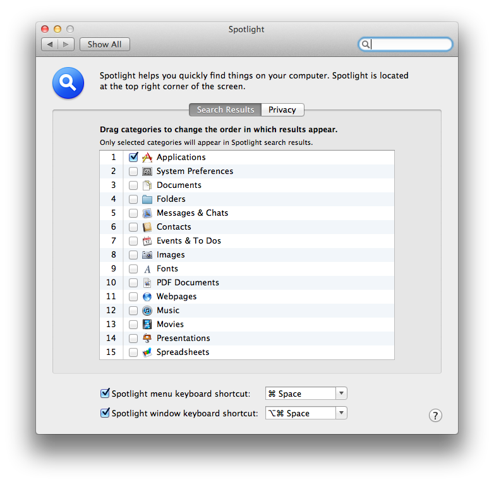Click the large blue Spotlight magnifier icon
Viewport: 494px width, 484px height.
68,83
